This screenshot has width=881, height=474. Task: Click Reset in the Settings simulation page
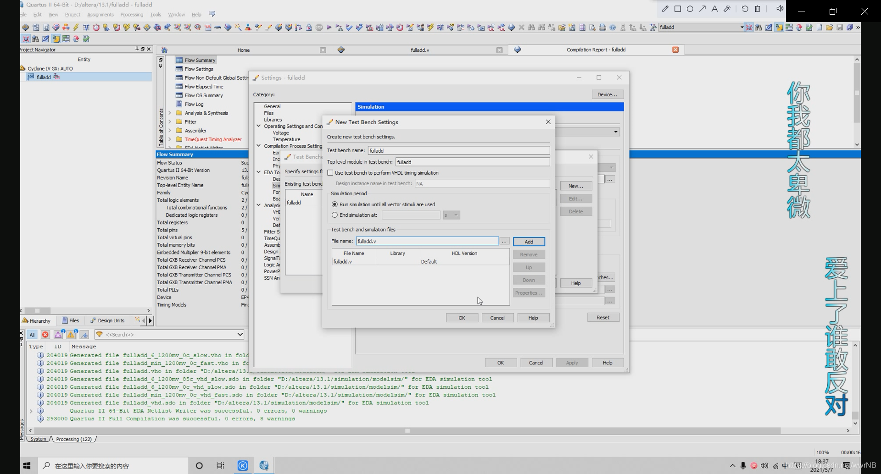pos(603,317)
